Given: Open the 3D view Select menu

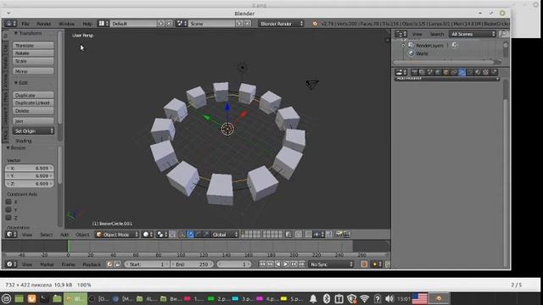Looking at the screenshot, I should 47,235.
